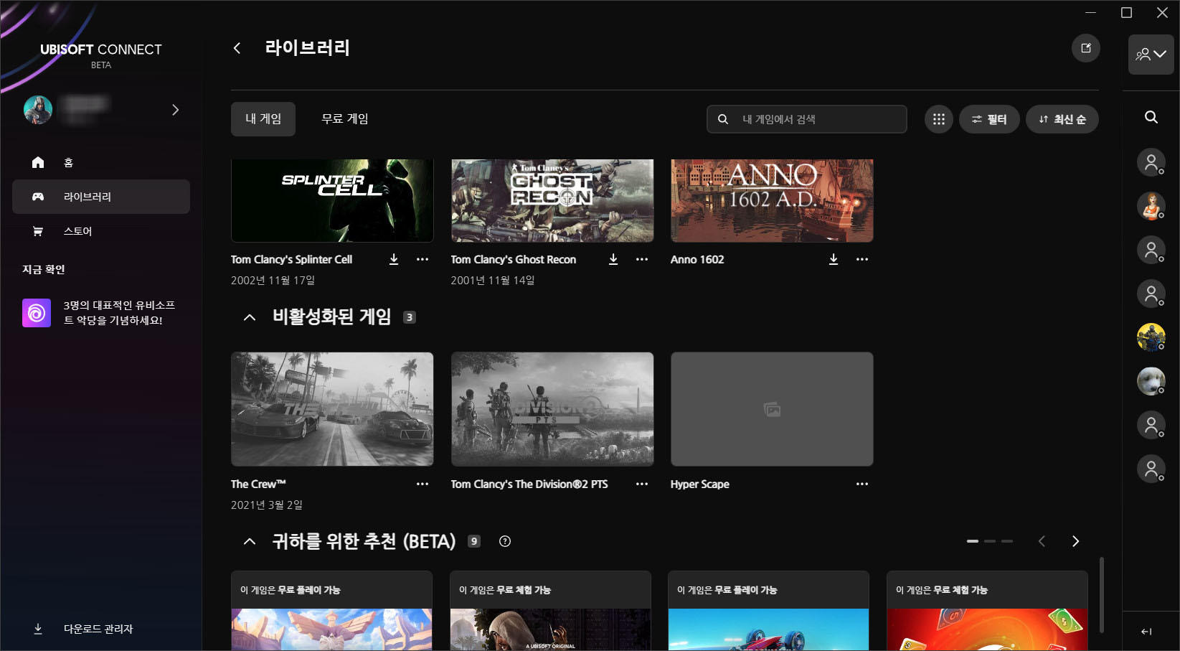Download Tom Clancy's Ghost Recon
Viewport: 1180px width, 651px height.
pyautogui.click(x=613, y=259)
